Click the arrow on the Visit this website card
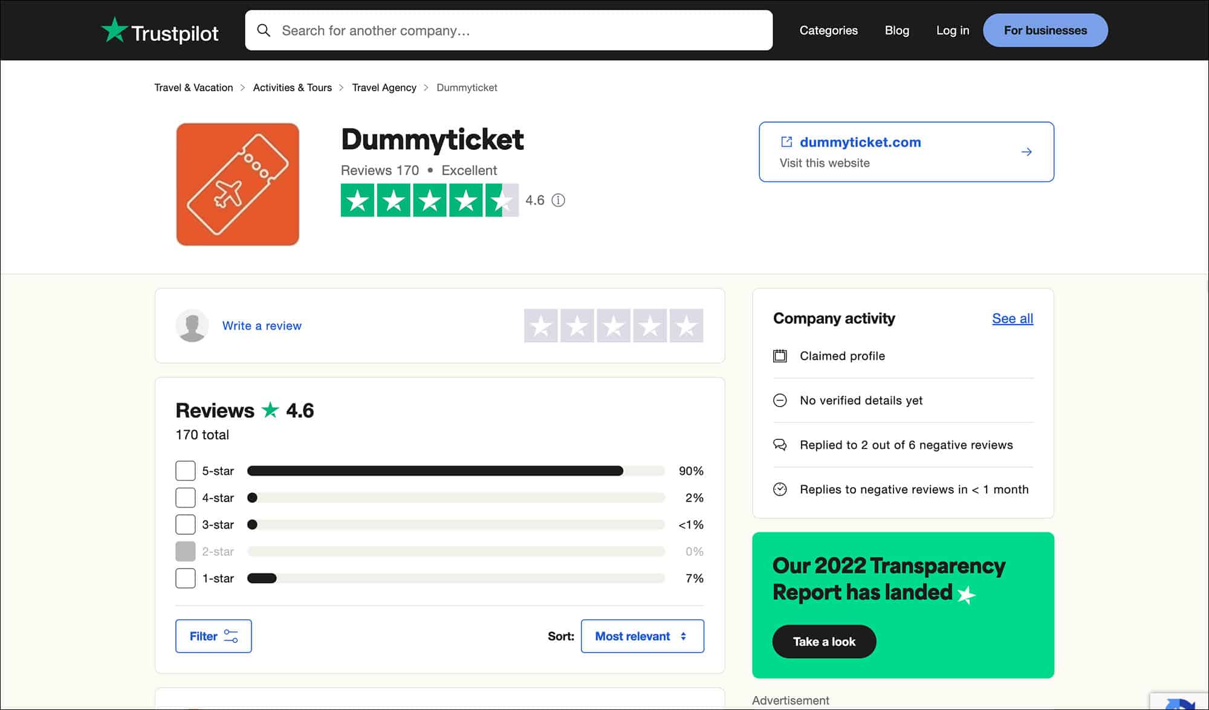Image resolution: width=1209 pixels, height=710 pixels. click(1027, 152)
